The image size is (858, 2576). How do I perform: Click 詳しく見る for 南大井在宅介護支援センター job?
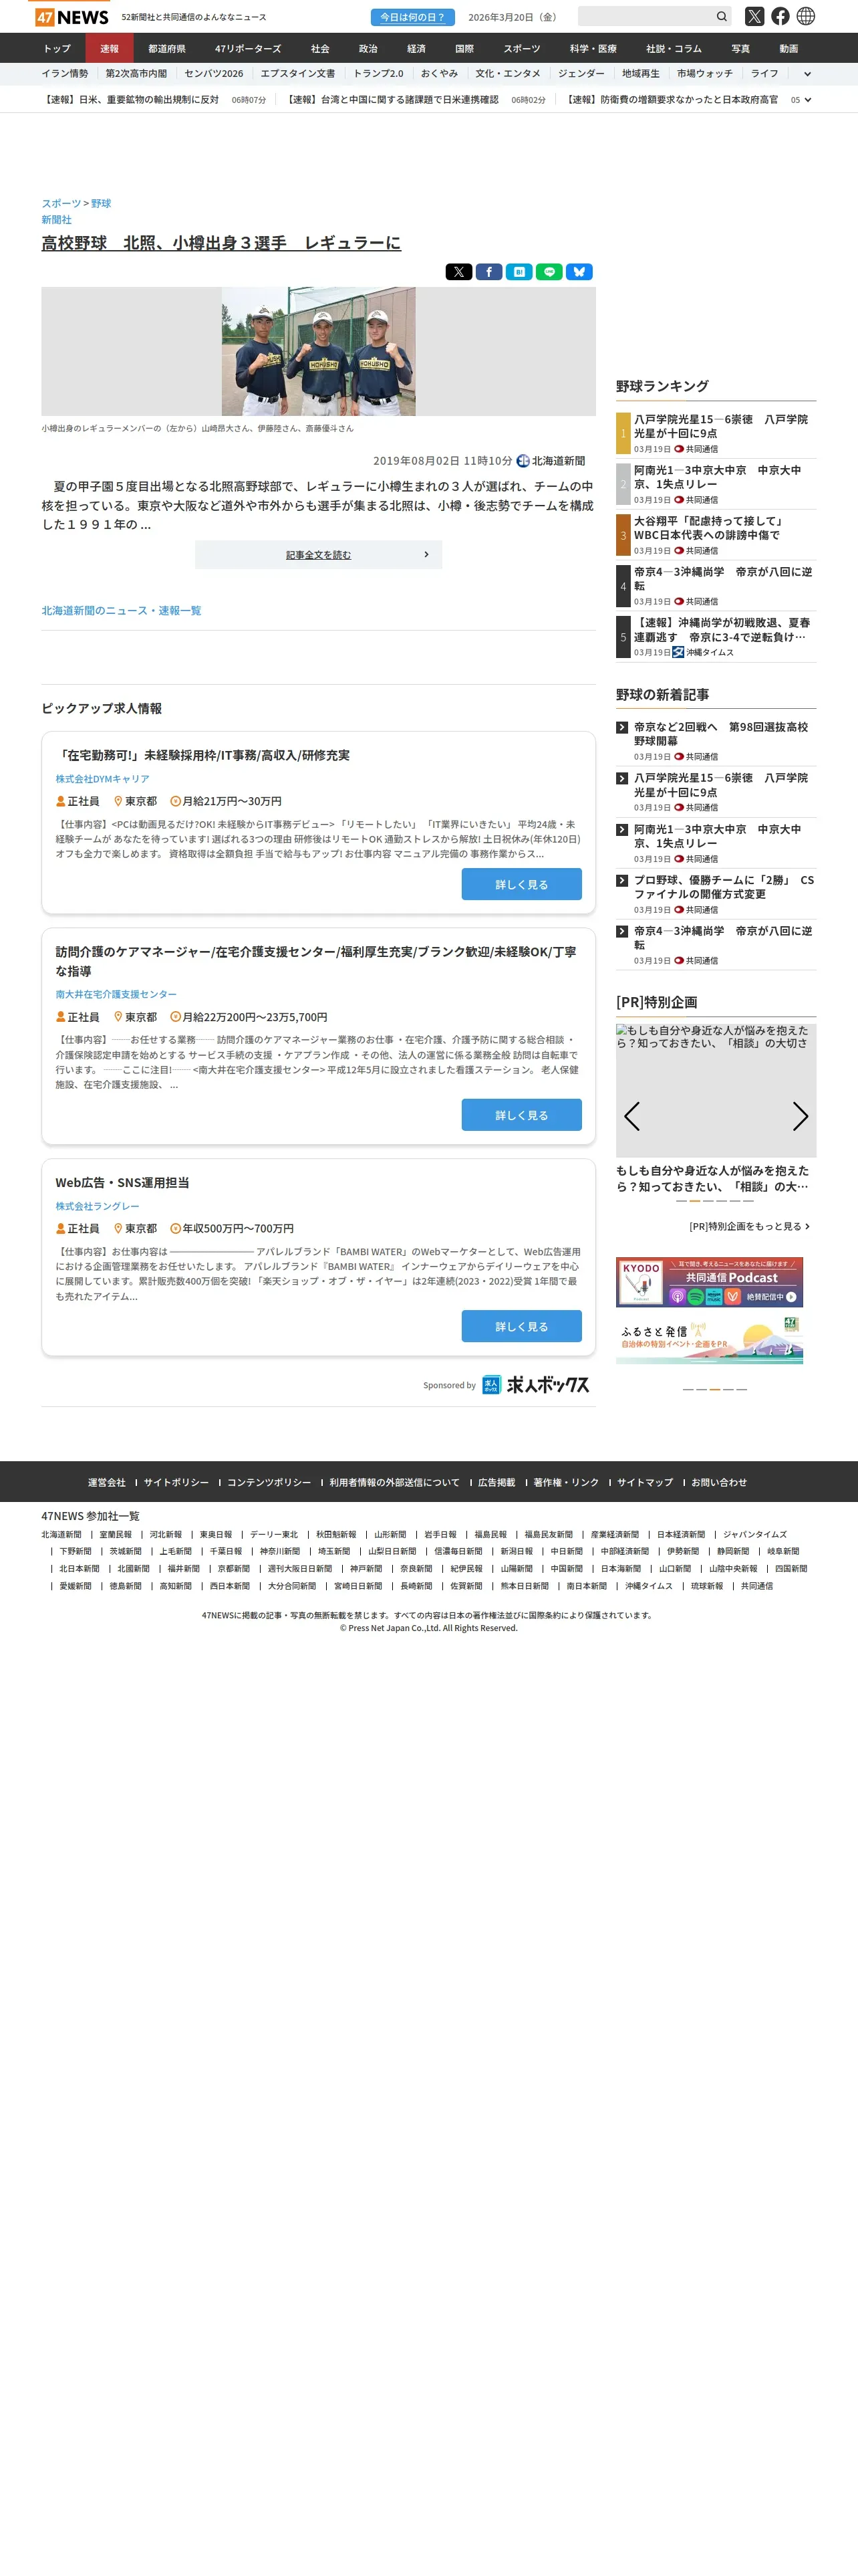click(521, 1115)
